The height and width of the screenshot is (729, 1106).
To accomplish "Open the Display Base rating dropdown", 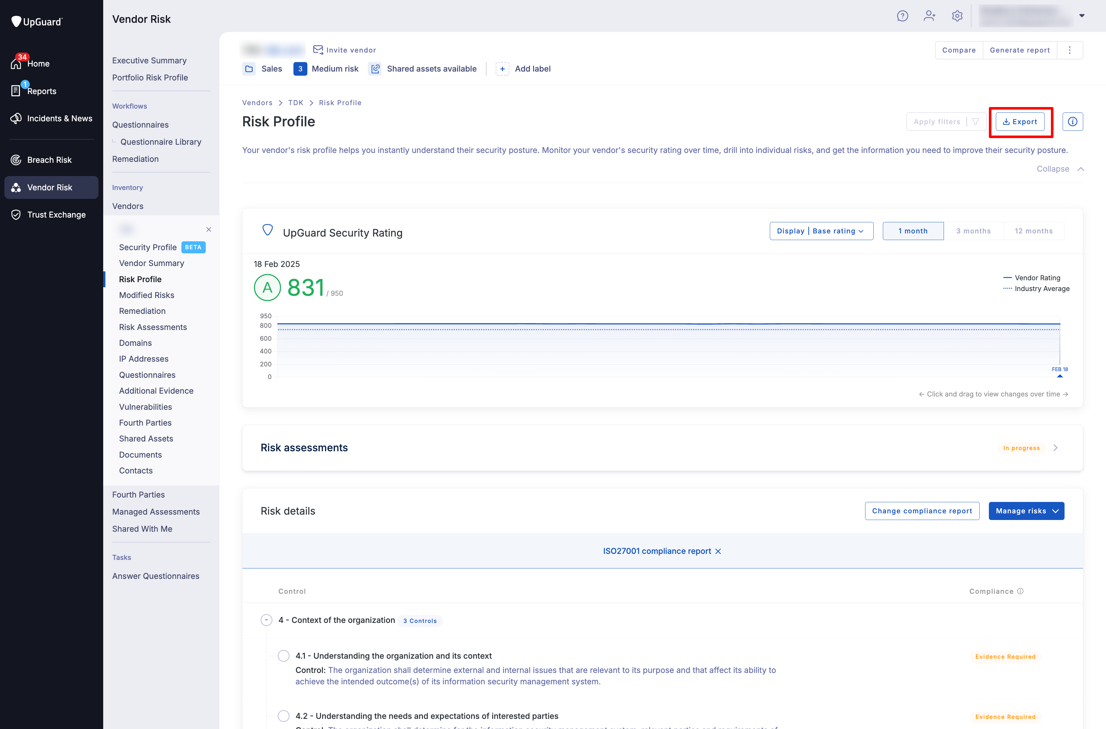I will [x=821, y=231].
